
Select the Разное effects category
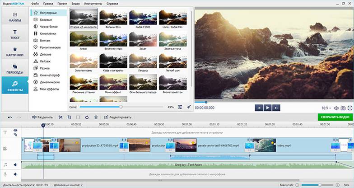tap(49, 68)
